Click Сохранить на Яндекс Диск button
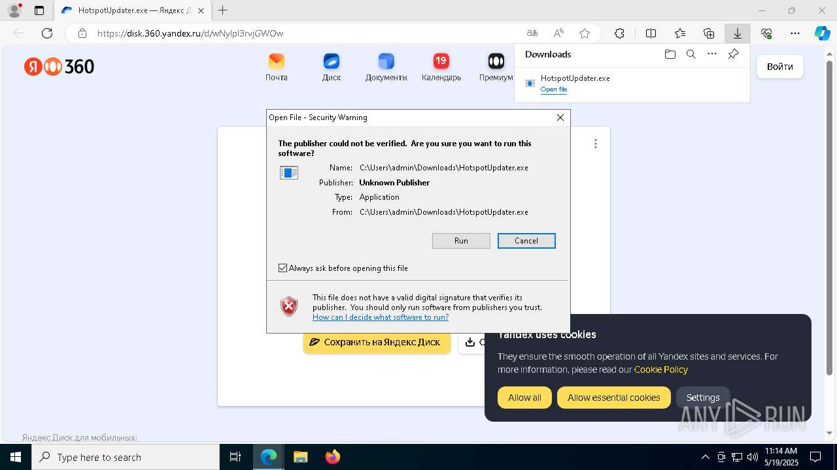The height and width of the screenshot is (470, 837). tap(377, 342)
